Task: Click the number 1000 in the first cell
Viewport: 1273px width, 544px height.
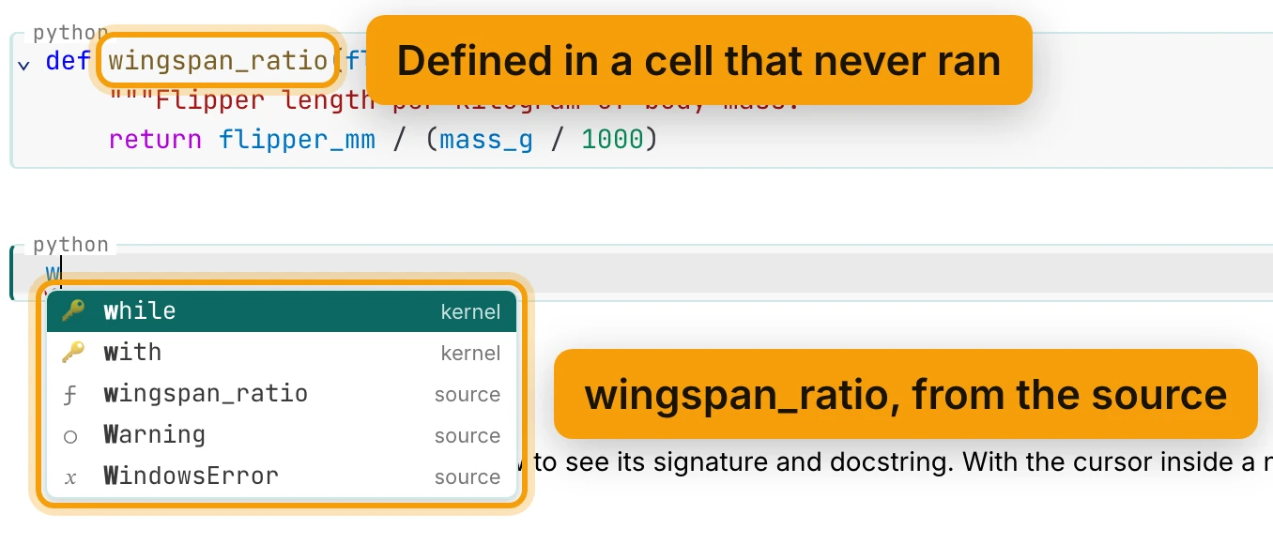Action: (612, 140)
